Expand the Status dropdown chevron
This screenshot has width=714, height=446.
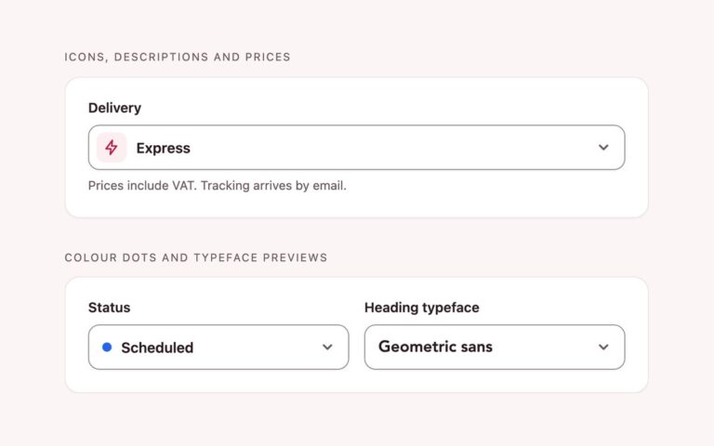pyautogui.click(x=327, y=348)
